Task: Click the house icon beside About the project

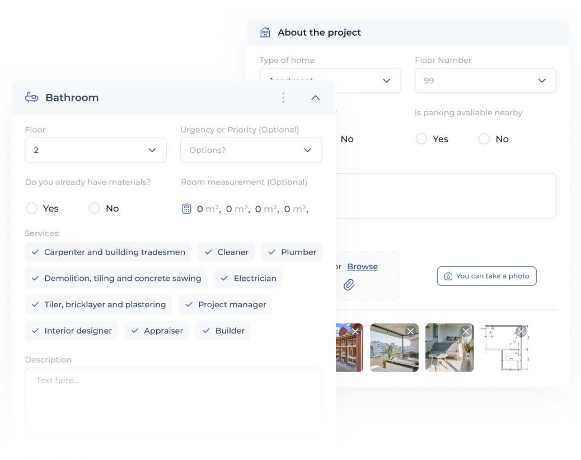Action: [265, 32]
